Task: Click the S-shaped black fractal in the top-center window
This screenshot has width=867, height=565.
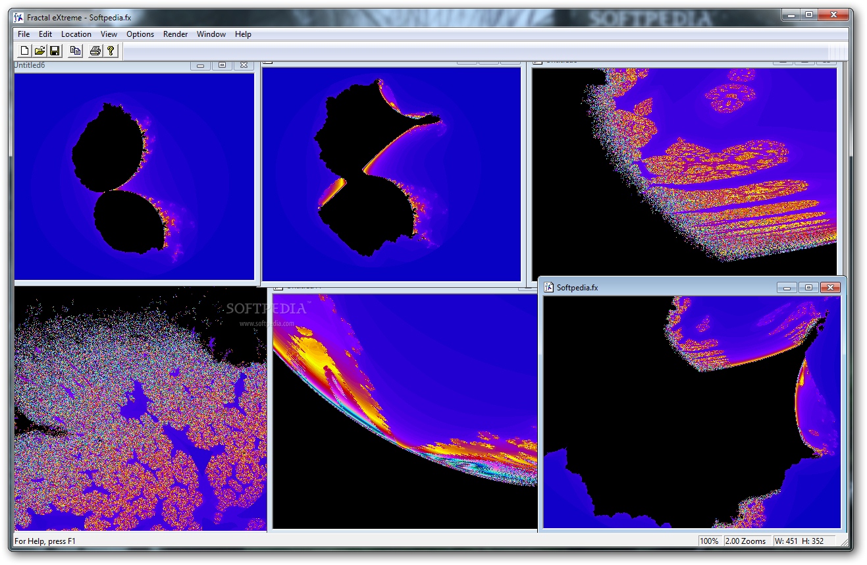Action: point(391,174)
